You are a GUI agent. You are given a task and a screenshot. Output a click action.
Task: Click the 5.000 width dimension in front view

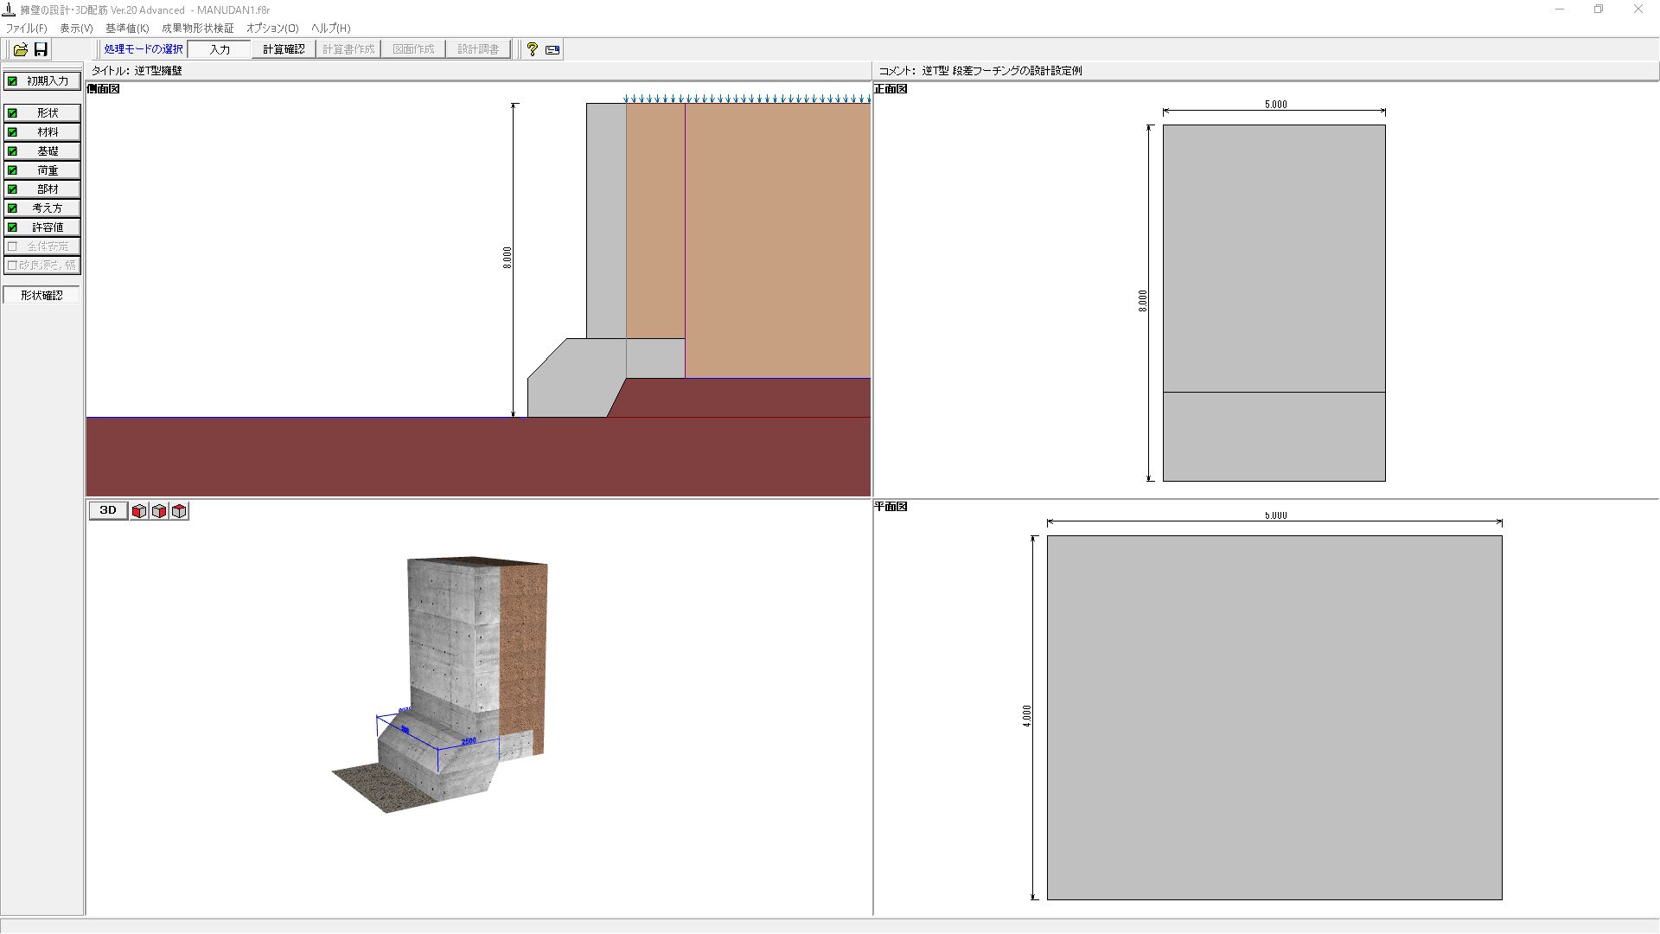coord(1275,105)
